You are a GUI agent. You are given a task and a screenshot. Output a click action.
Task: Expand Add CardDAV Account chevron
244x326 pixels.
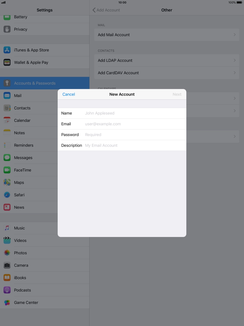click(x=235, y=73)
